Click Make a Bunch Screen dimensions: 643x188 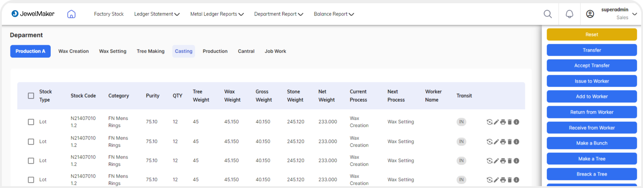592,143
